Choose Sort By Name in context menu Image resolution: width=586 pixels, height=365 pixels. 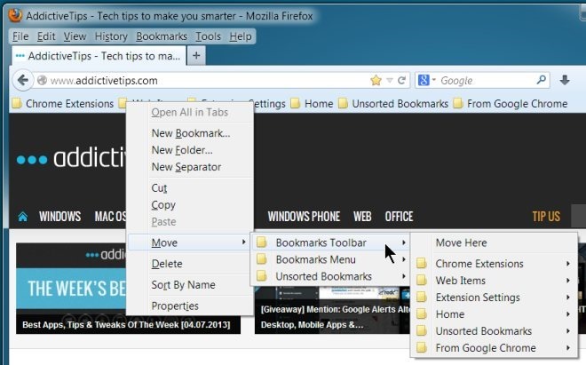(x=191, y=284)
